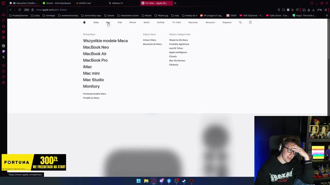
Task: Open the Rozrywka navigation item
Action: tap(193, 22)
